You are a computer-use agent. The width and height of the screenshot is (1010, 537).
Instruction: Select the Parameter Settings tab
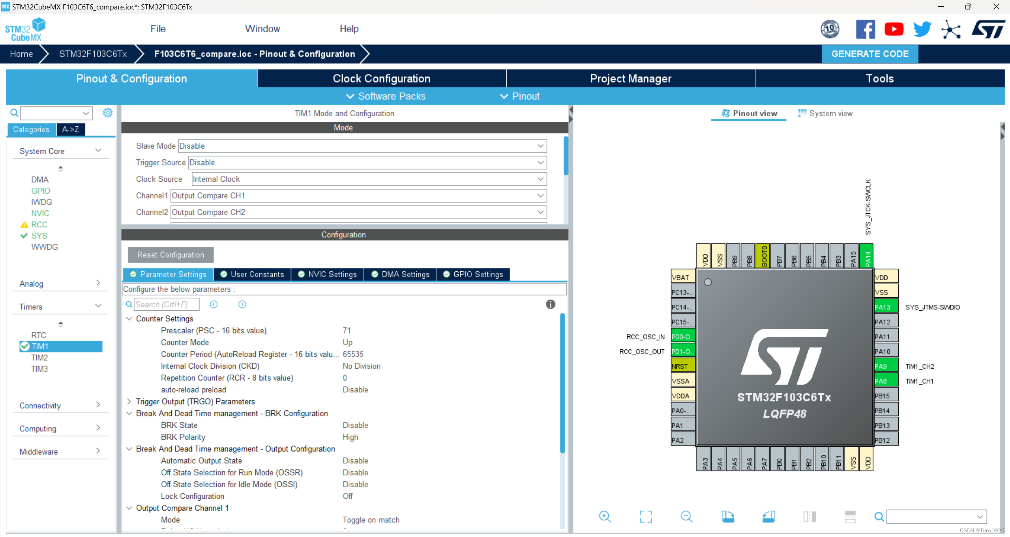(168, 274)
